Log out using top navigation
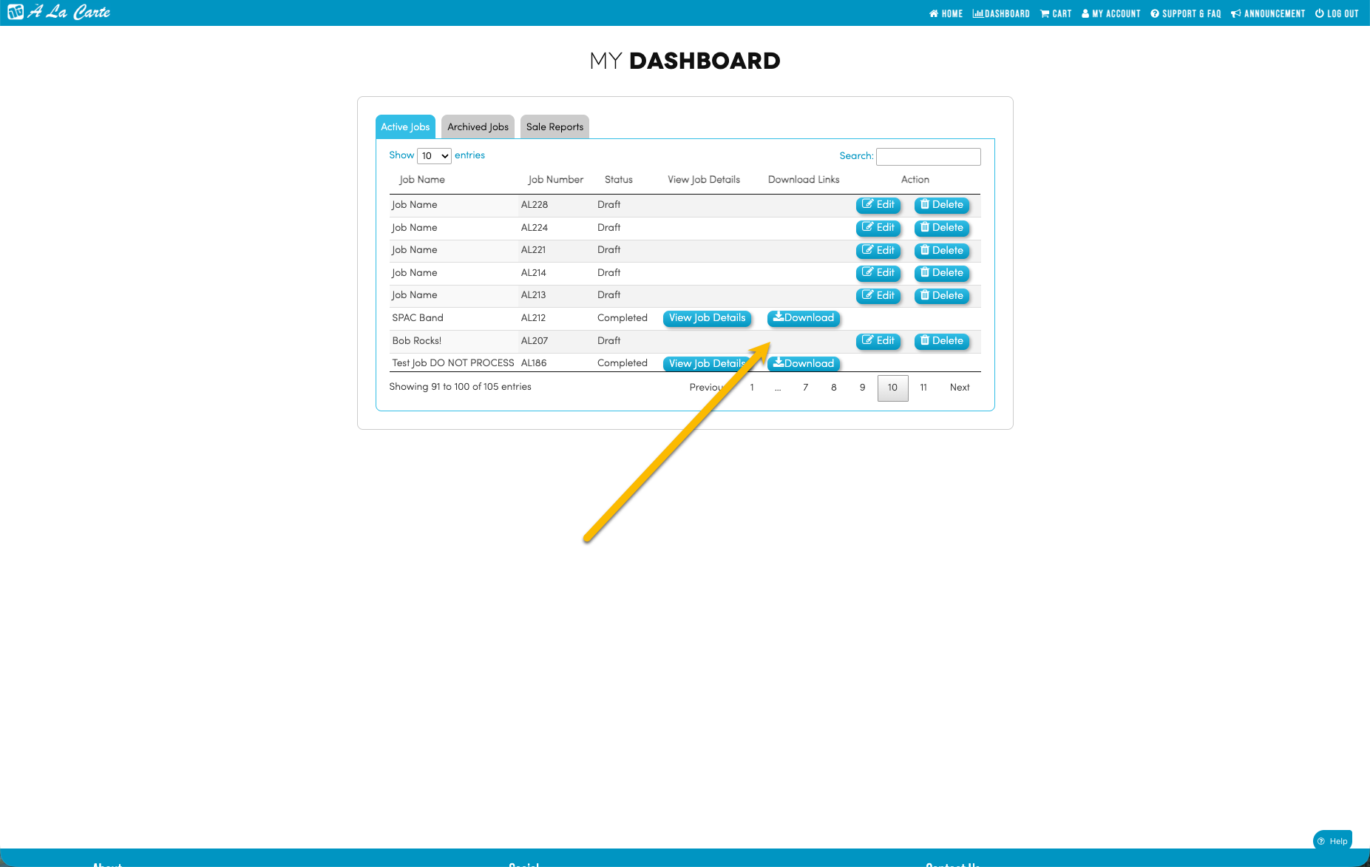The width and height of the screenshot is (1370, 867). point(1337,13)
